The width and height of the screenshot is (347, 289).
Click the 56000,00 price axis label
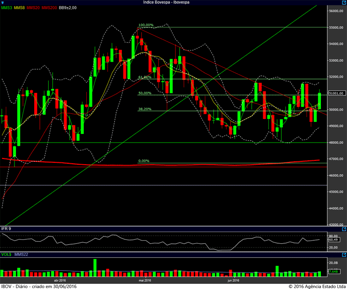pos(336,11)
